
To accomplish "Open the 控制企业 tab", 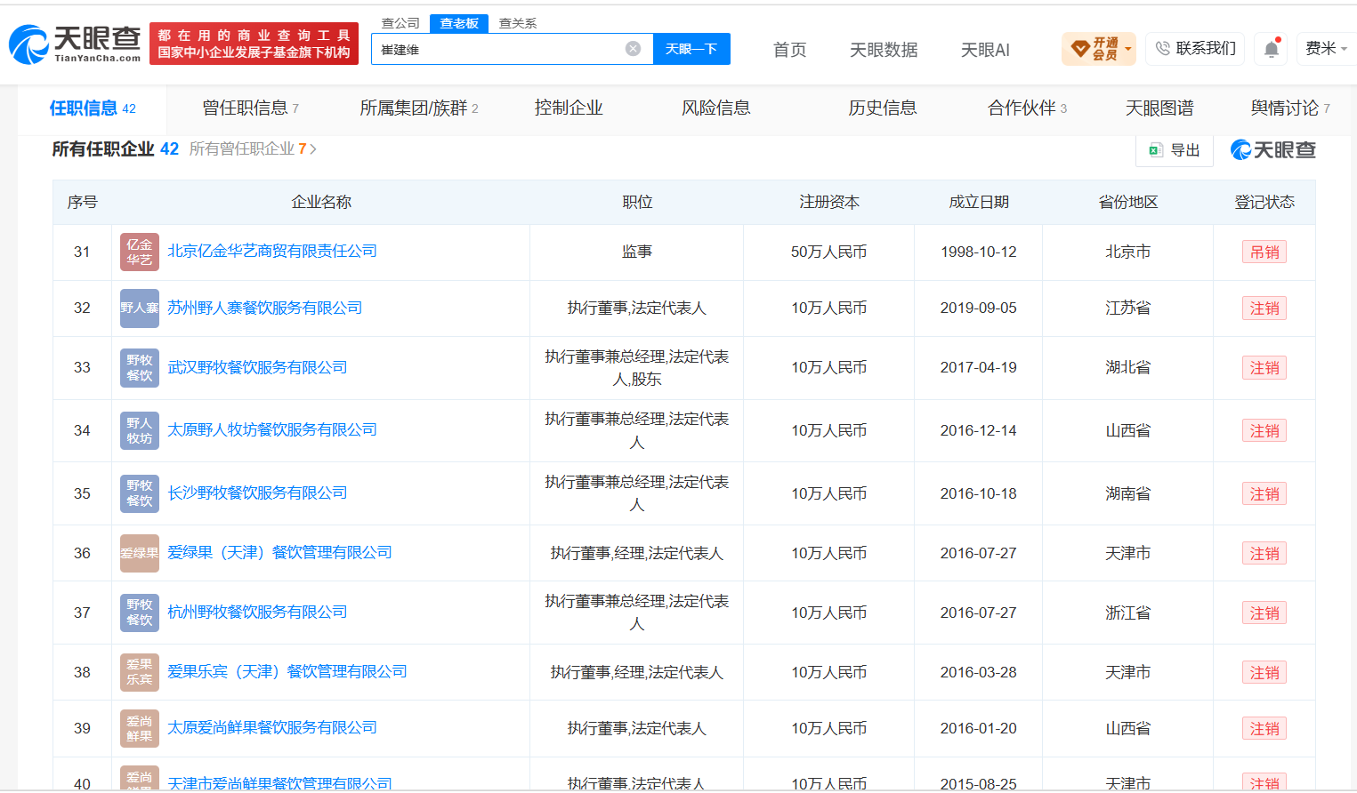I will pyautogui.click(x=569, y=108).
